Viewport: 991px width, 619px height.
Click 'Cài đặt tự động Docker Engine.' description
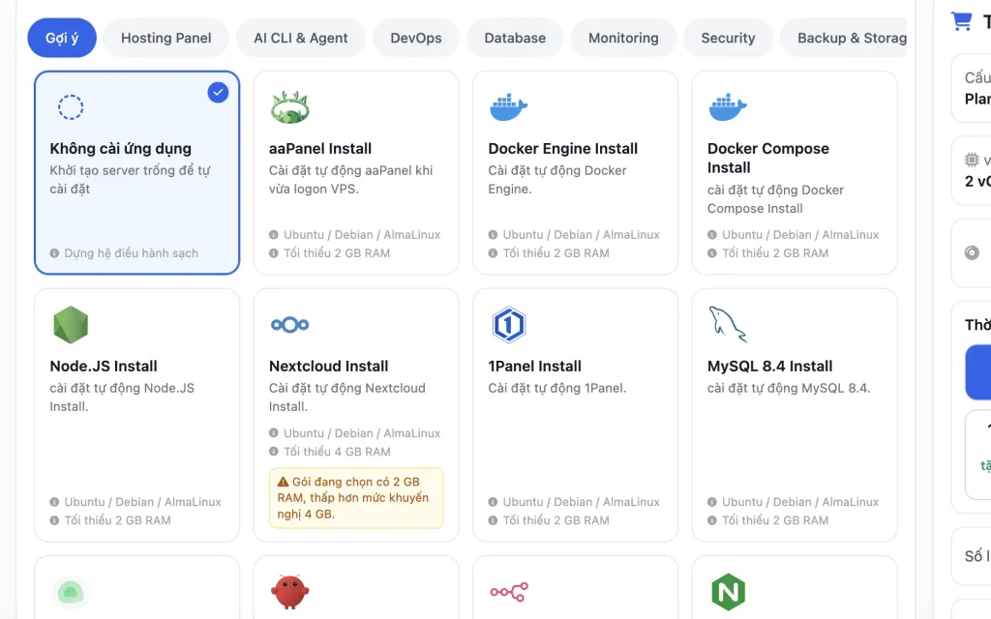coord(556,179)
